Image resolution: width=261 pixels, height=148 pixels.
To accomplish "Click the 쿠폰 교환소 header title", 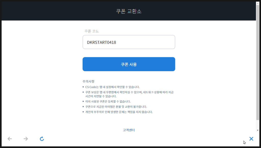I will pyautogui.click(x=129, y=11).
